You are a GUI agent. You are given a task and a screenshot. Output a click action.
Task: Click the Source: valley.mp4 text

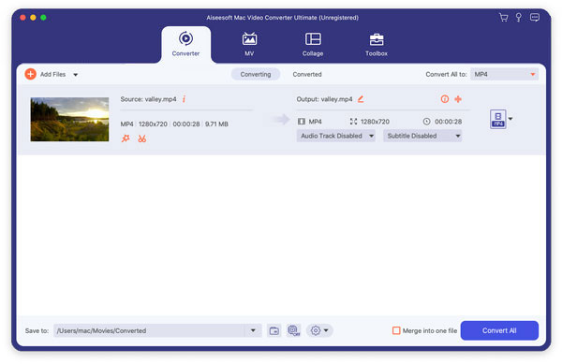point(148,99)
